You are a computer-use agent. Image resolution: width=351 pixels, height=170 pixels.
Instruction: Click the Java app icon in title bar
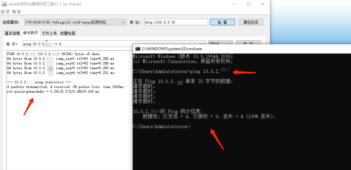point(4,4)
